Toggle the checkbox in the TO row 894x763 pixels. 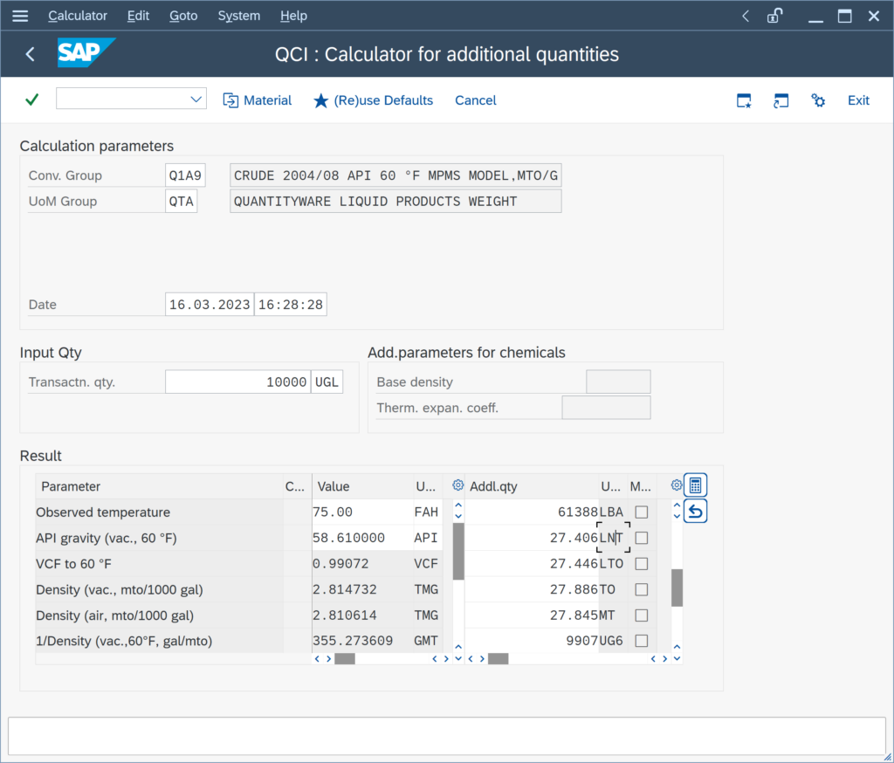(642, 589)
